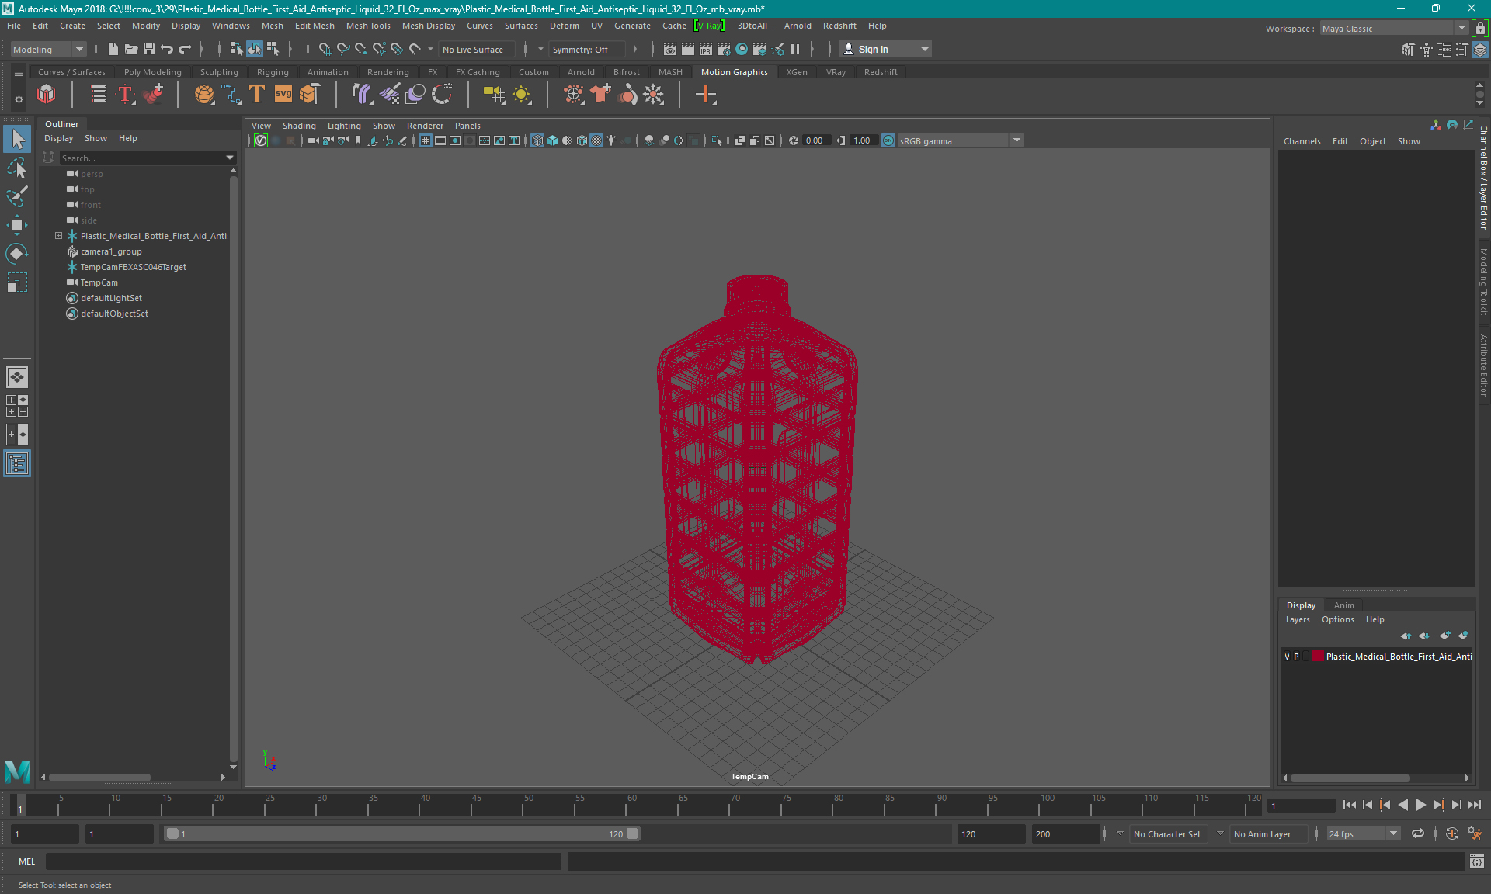The width and height of the screenshot is (1491, 894).
Task: Toggle layer visibility V box
Action: pyautogui.click(x=1287, y=657)
